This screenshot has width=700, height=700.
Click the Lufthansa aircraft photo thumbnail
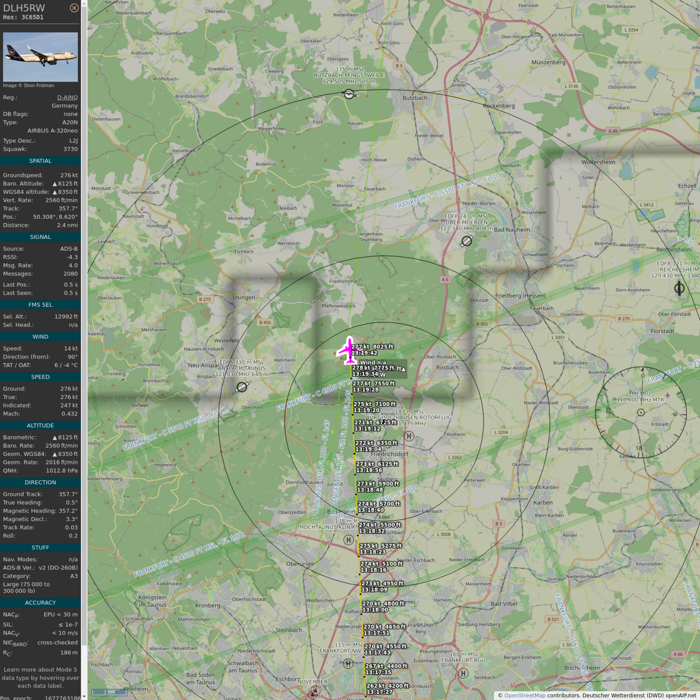tap(40, 57)
